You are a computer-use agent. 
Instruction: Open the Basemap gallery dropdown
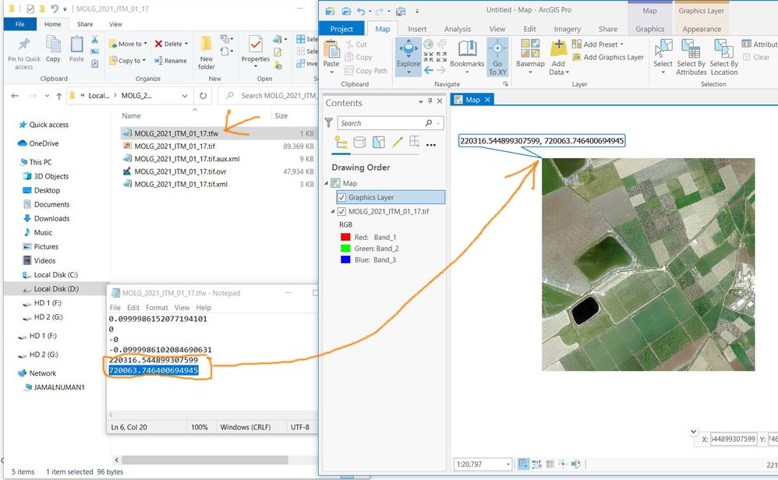tap(530, 72)
